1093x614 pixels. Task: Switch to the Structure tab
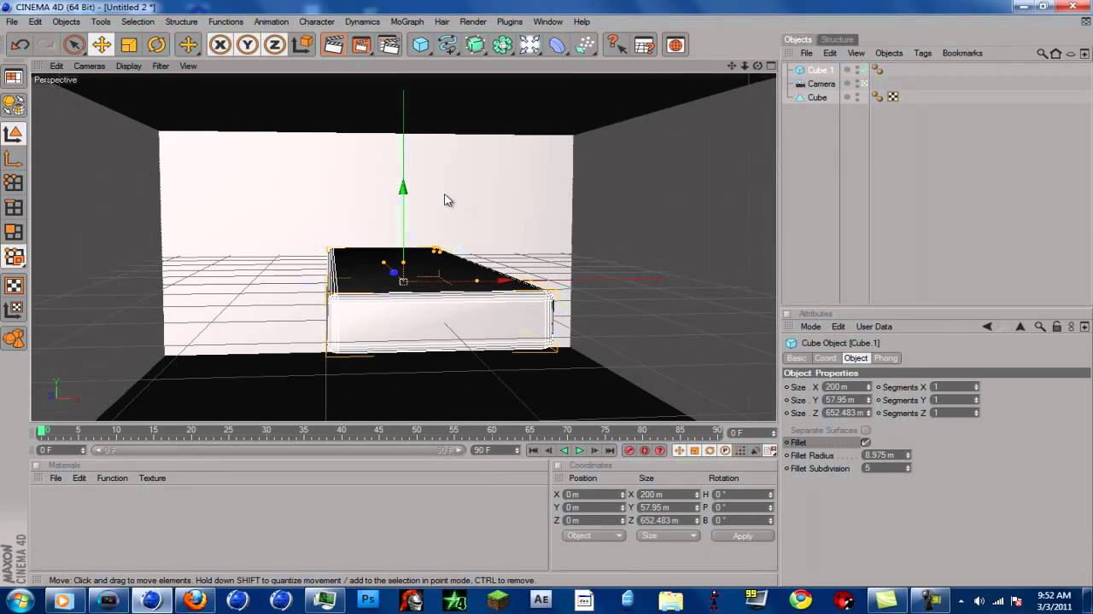(837, 39)
